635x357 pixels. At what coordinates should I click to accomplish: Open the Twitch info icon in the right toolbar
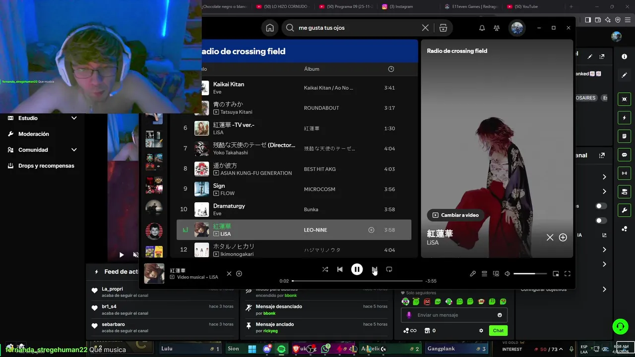tap(624, 57)
